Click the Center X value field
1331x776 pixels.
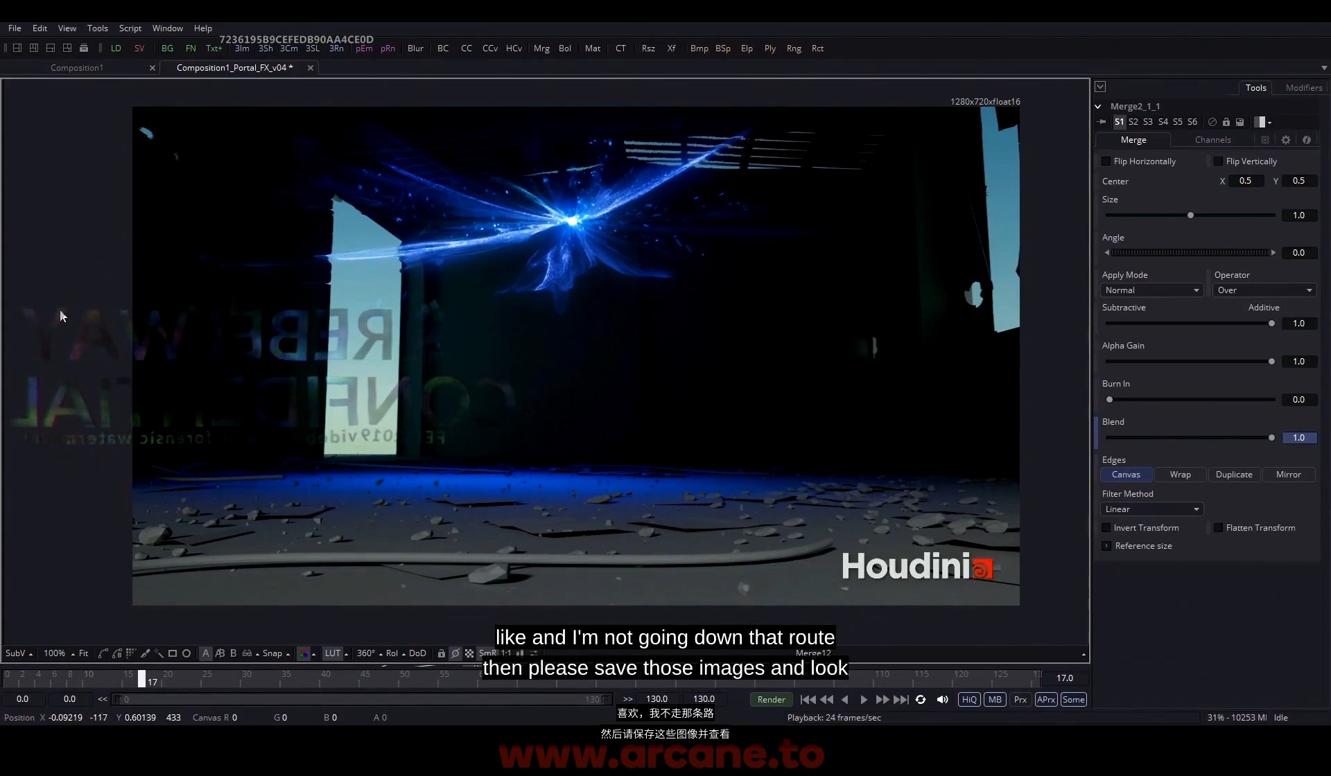pyautogui.click(x=1246, y=181)
